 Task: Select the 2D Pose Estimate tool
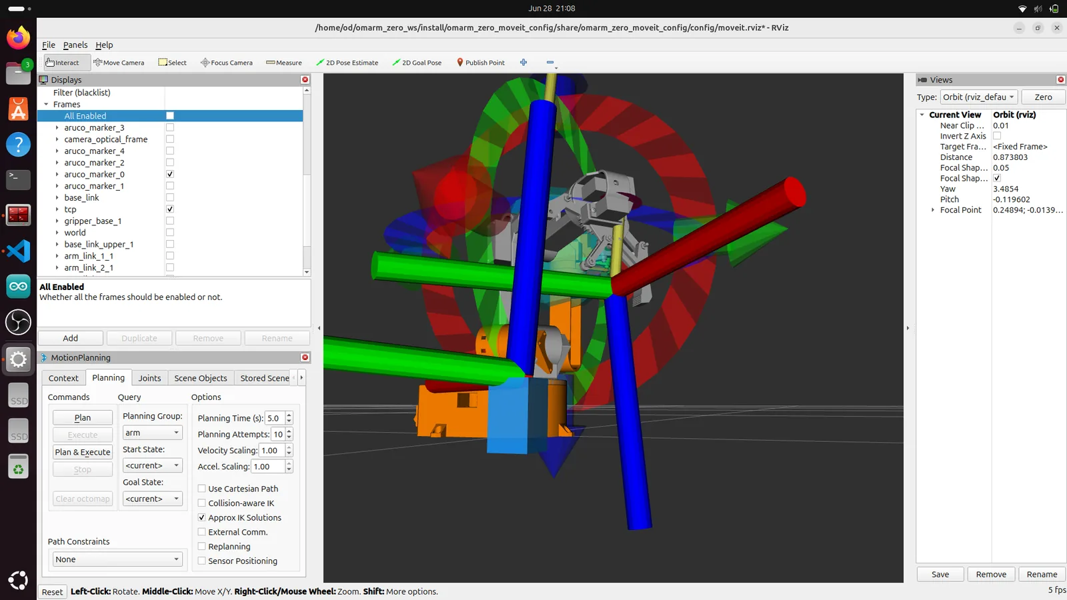[x=347, y=63]
